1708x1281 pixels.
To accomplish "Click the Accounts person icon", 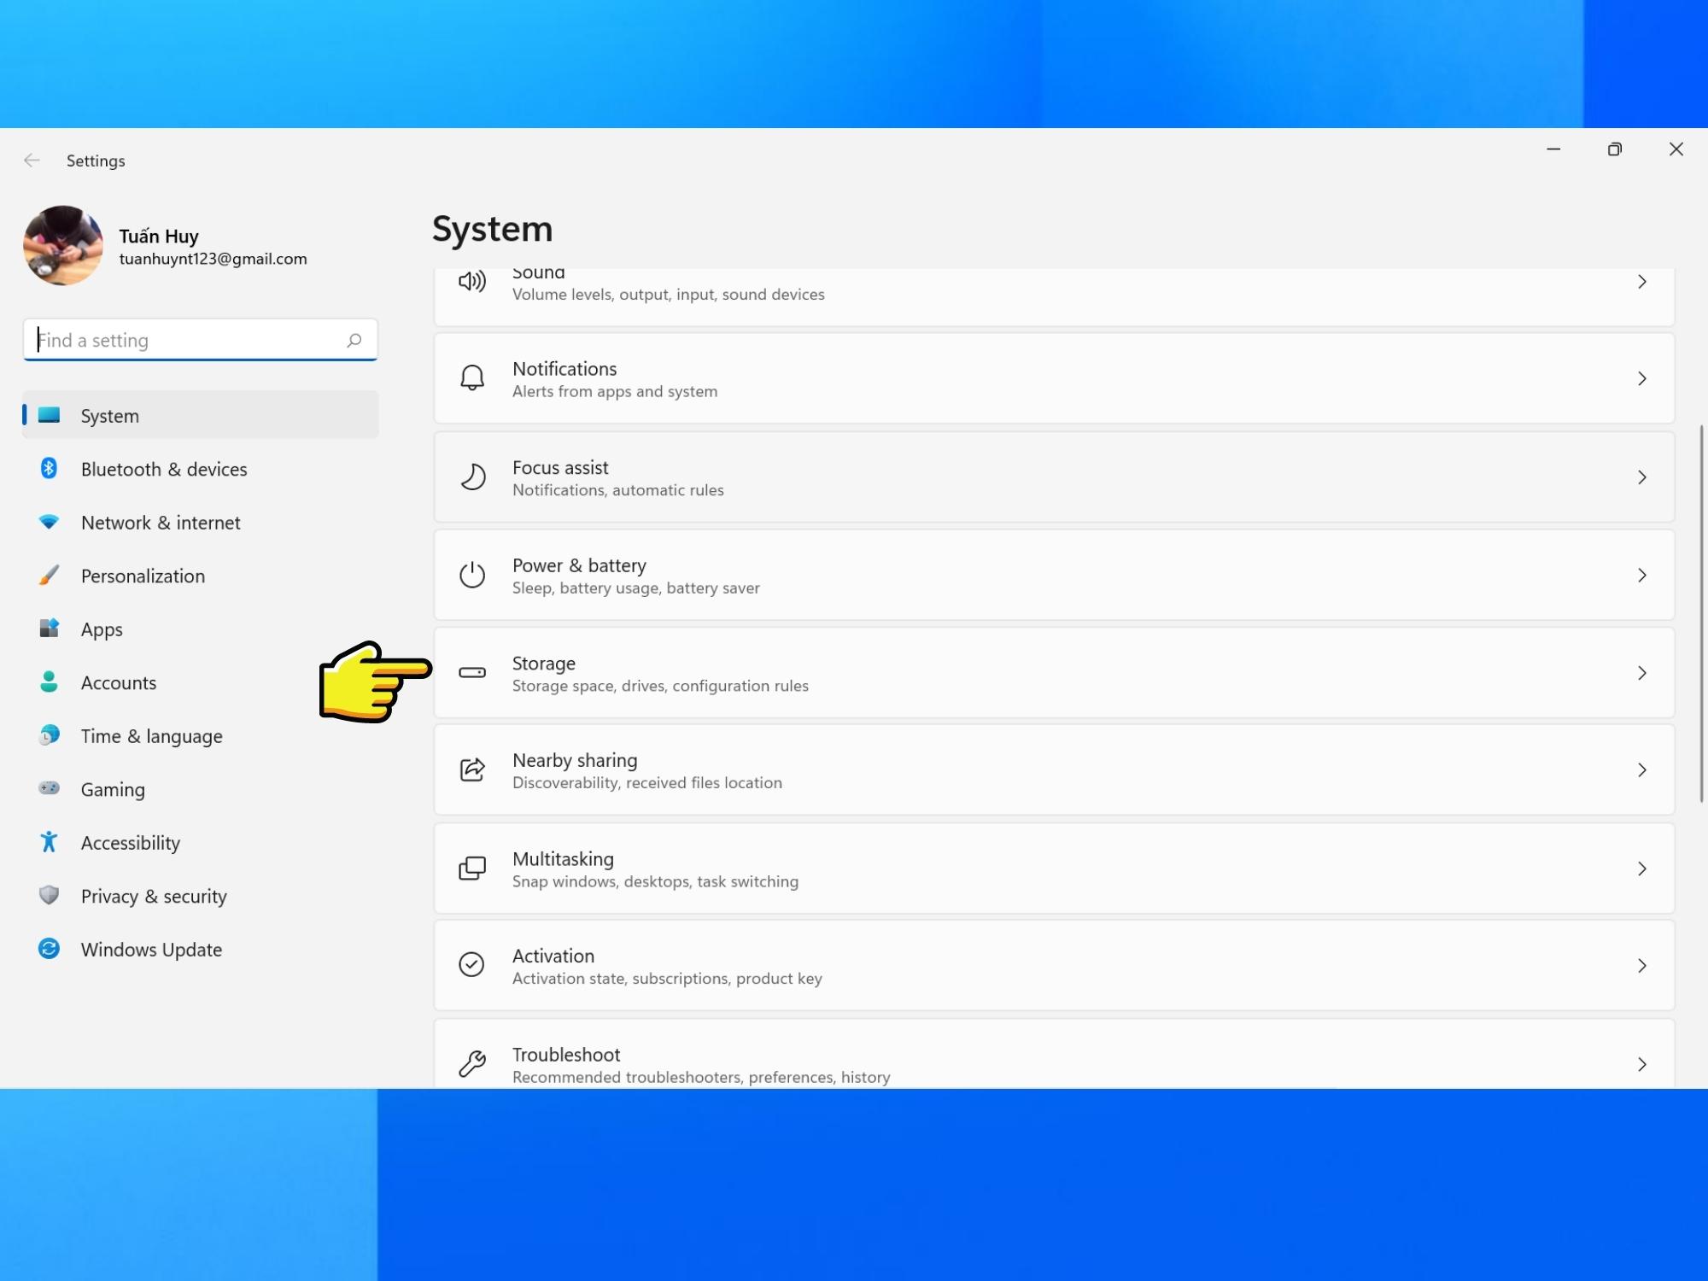I will (x=49, y=681).
